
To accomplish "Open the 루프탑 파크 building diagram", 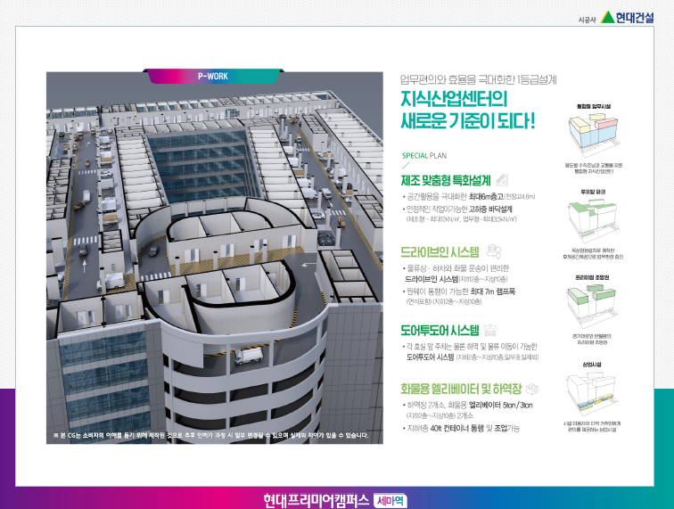I will pos(593,219).
